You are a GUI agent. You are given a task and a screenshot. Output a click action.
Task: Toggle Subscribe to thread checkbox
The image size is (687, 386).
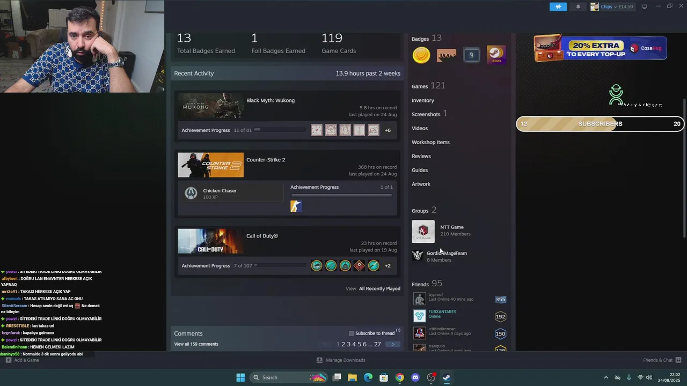click(x=352, y=333)
